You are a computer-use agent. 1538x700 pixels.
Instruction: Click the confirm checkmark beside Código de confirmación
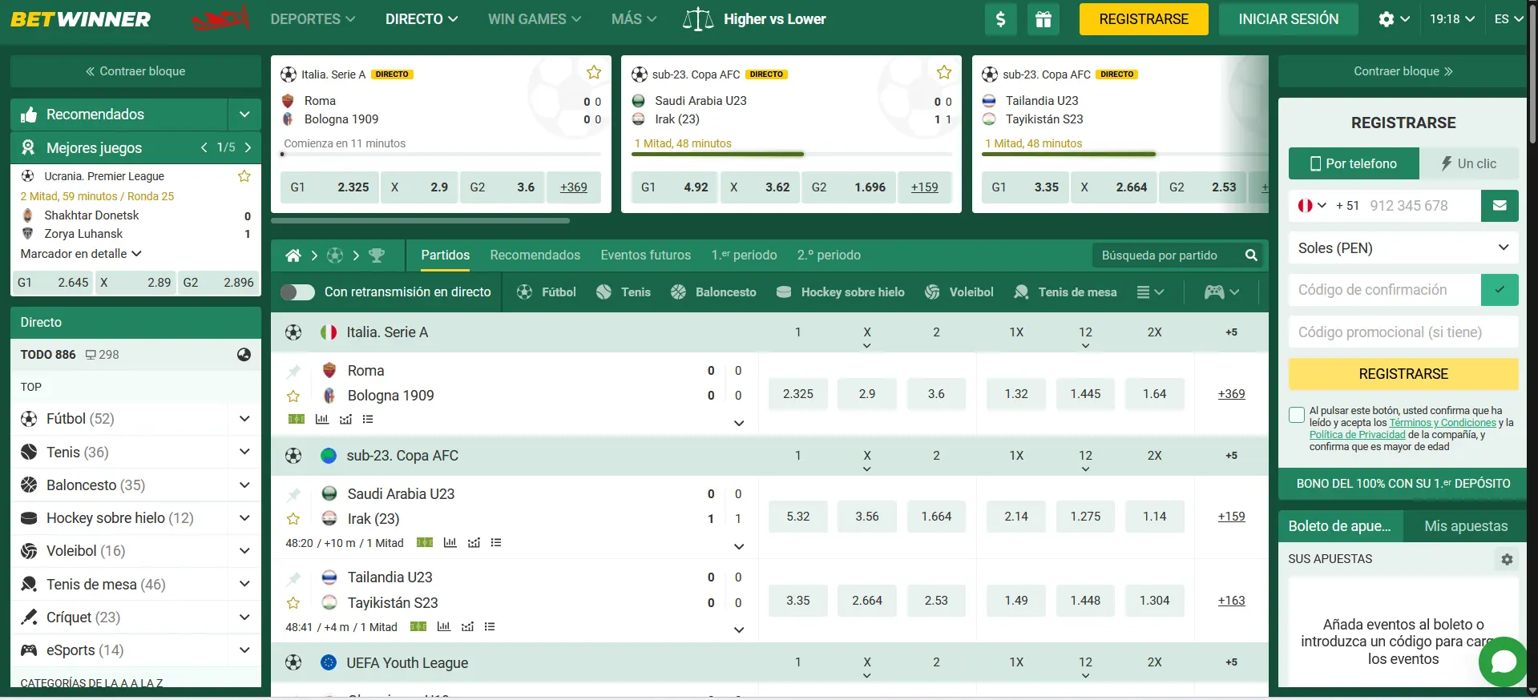(1500, 290)
